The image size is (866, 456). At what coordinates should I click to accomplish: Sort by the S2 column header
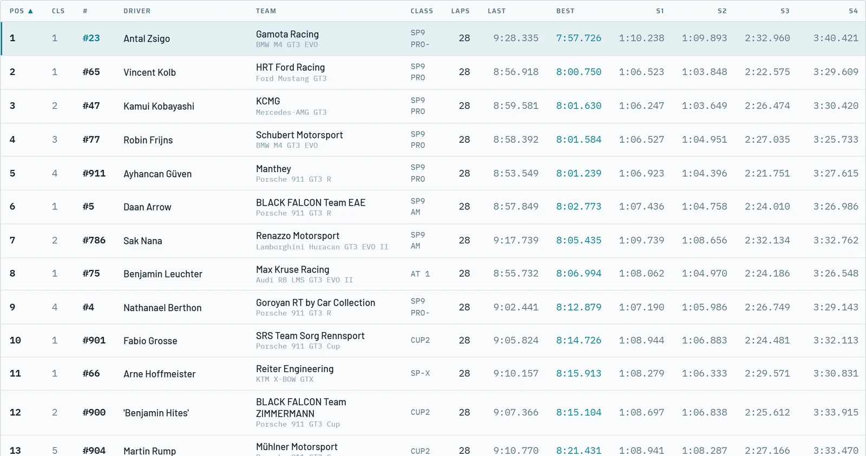click(722, 11)
